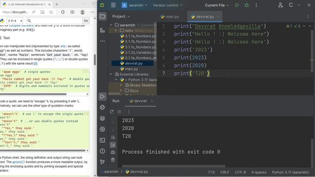
Task: Click the Go button in Python docs search
Action: pyautogui.click(x=86, y=21)
